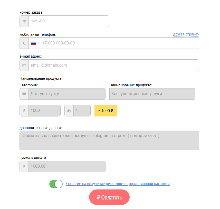Click the Russian flag icon
Screen dimensions: 220x209
click(33, 43)
